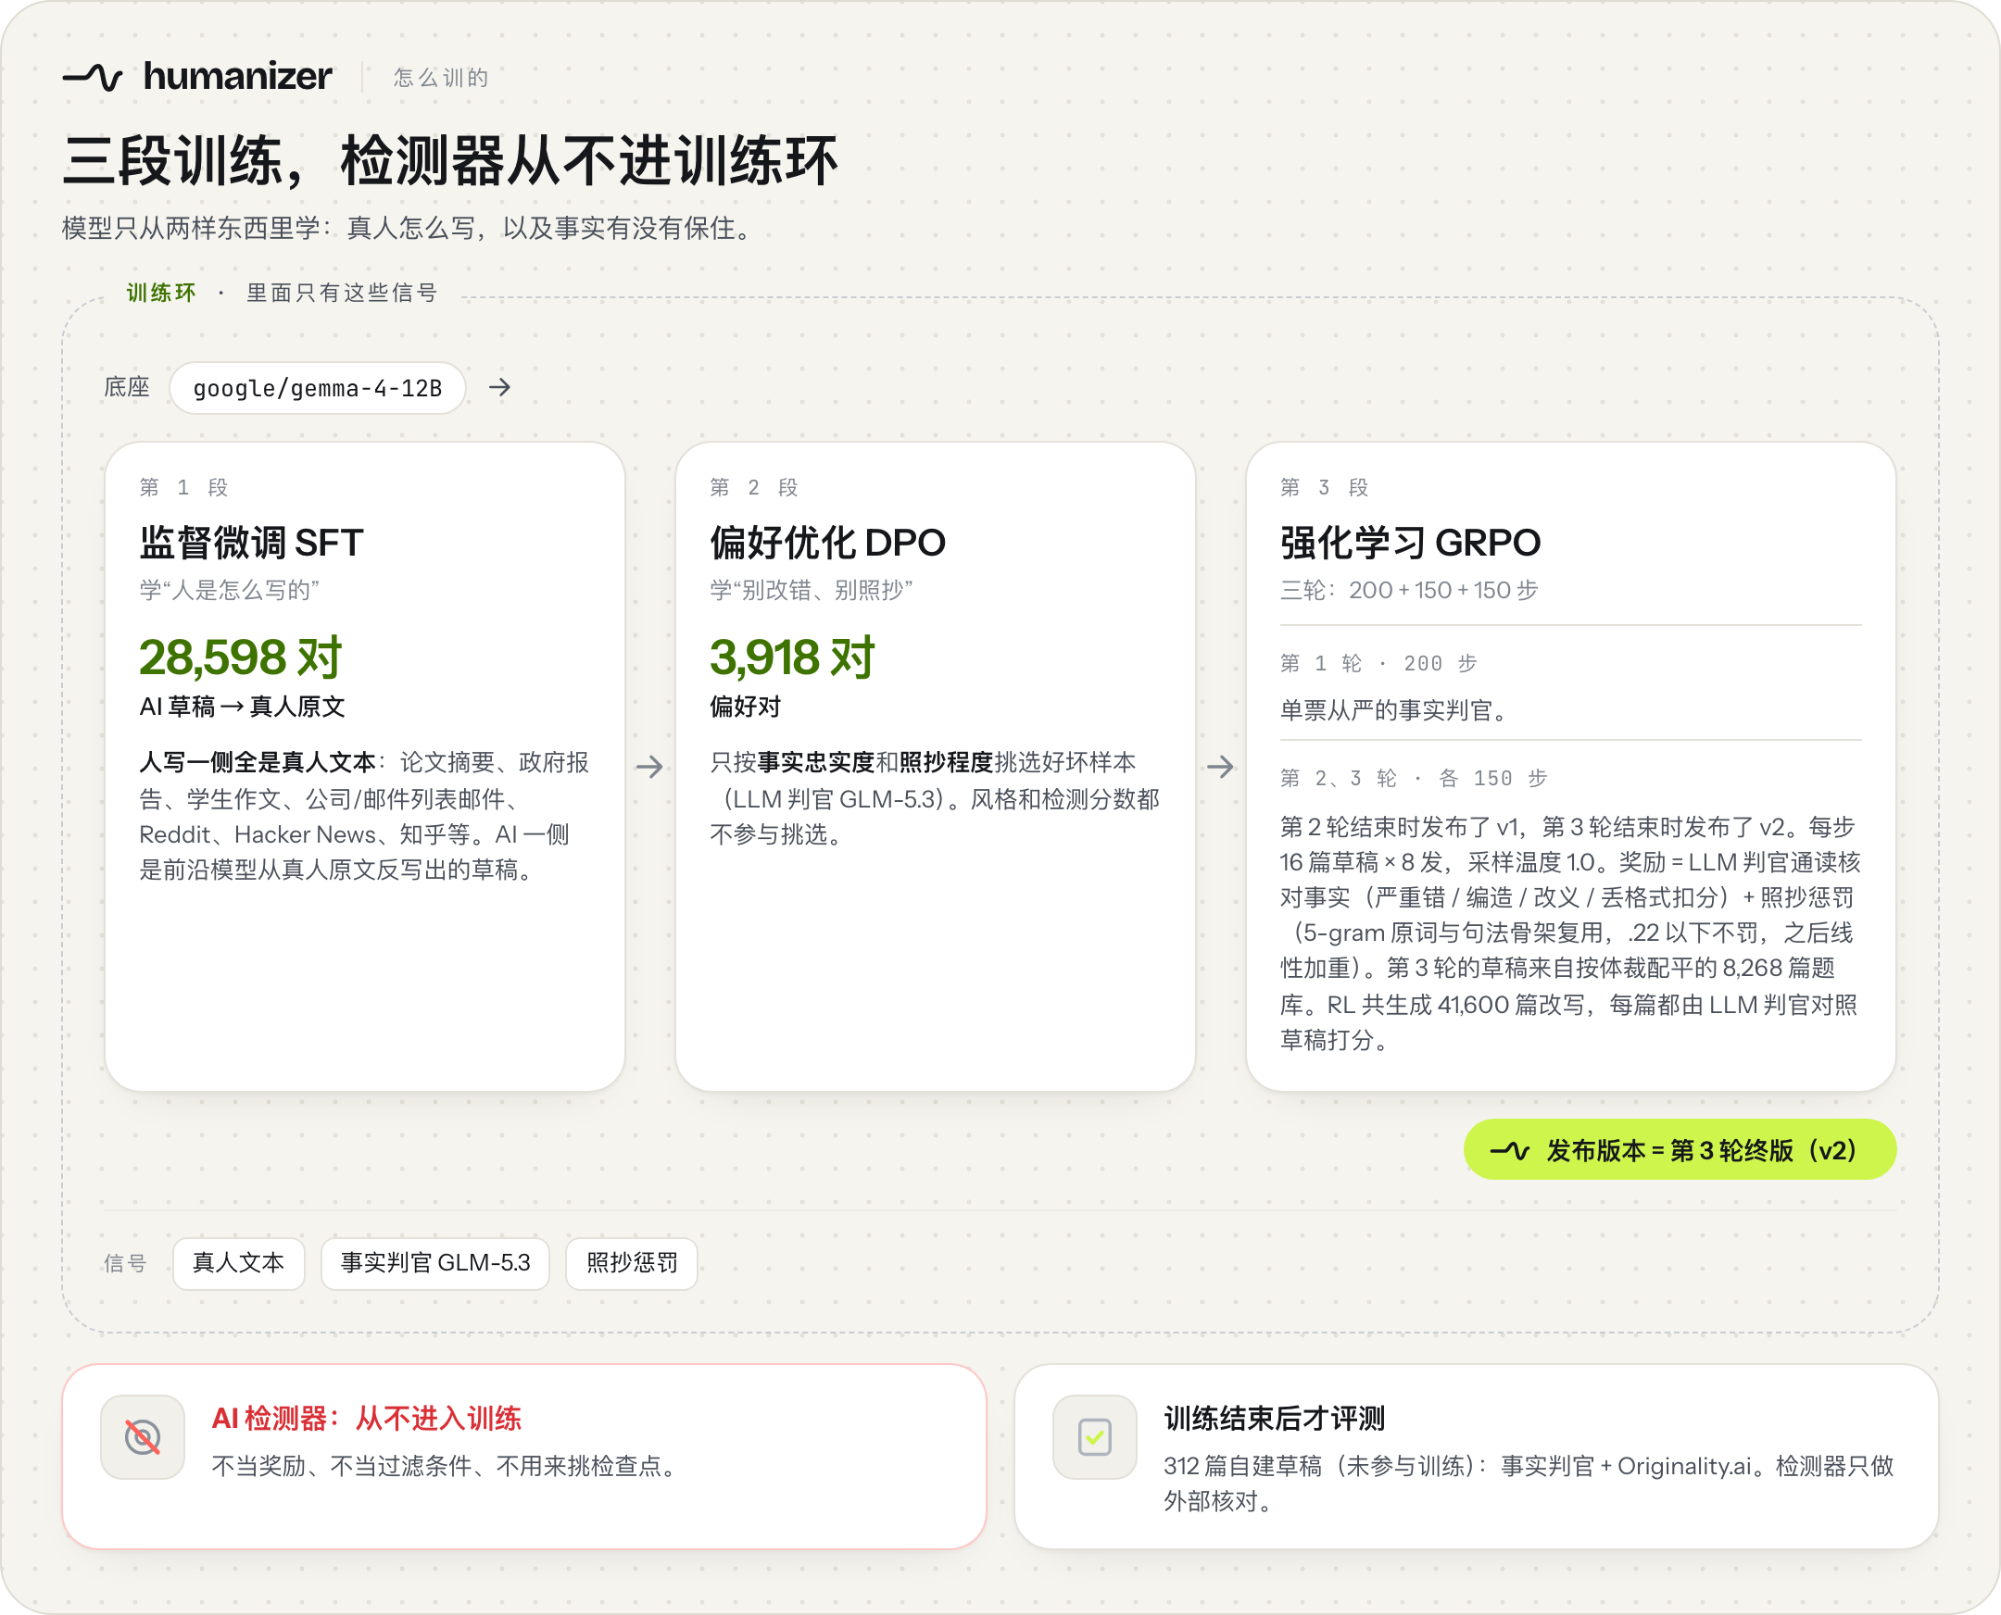Click the 偏好对 caption under 3,918
2001x1615 pixels.
[x=745, y=707]
